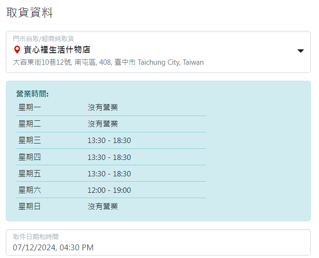Click the 07/12/2024, 04:30 PM value
This screenshot has width=319, height=258.
coord(53,248)
